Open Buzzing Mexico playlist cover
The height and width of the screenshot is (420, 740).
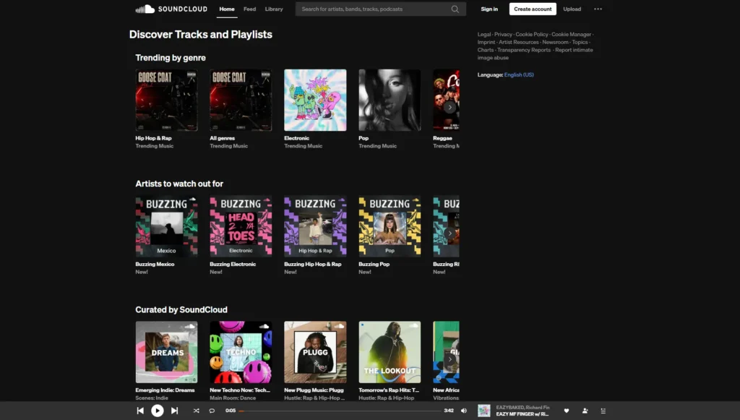point(166,226)
